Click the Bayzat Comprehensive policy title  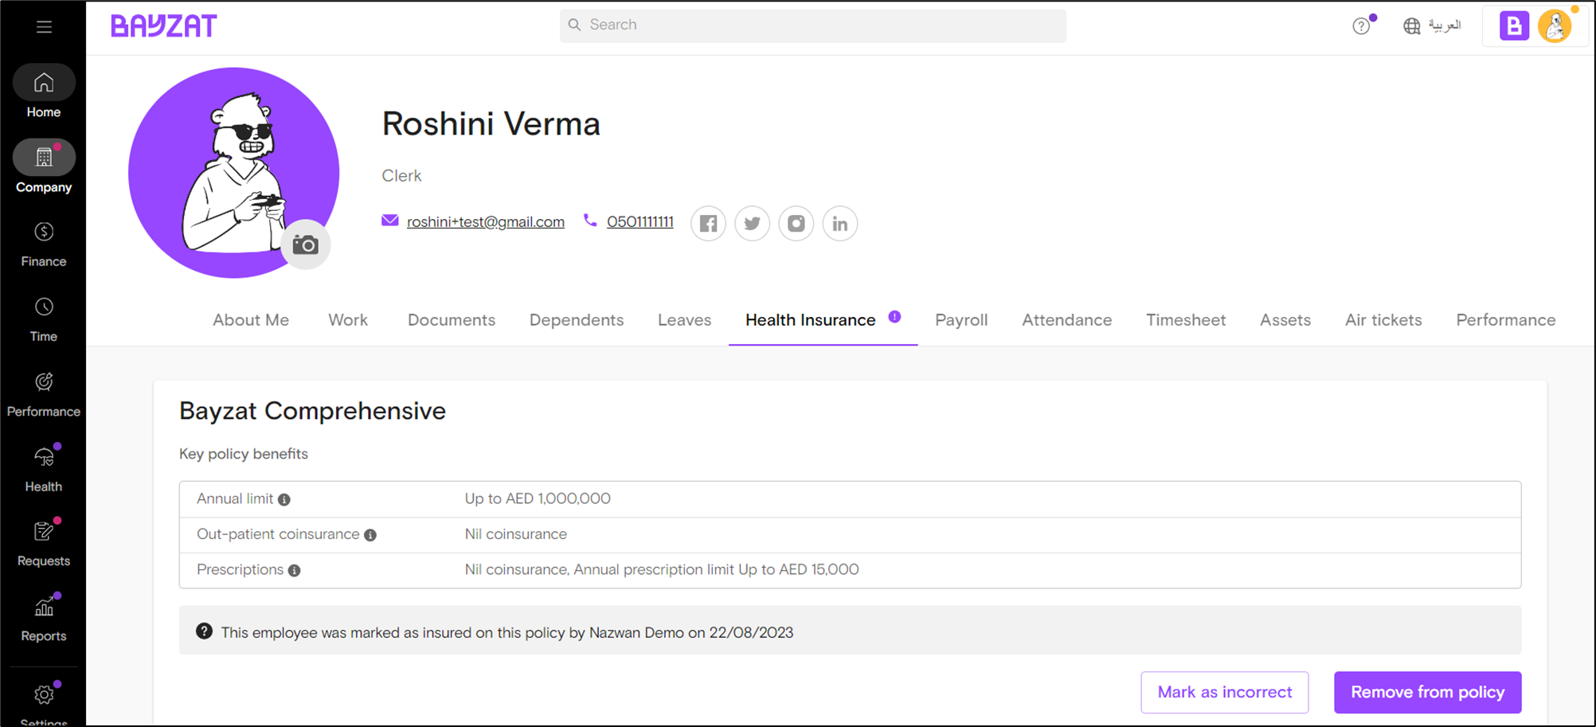[312, 411]
